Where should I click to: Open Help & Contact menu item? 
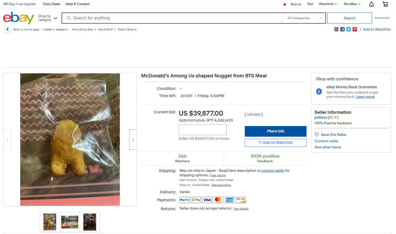click(78, 4)
